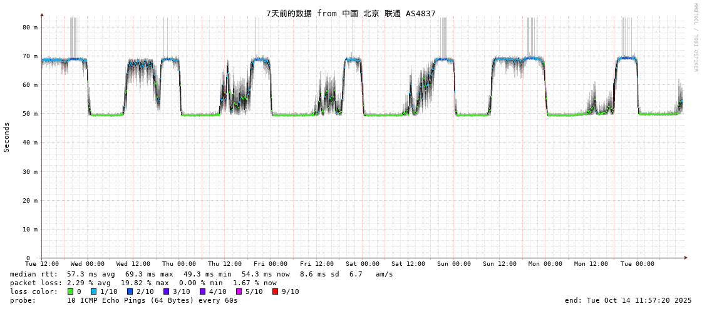Pick the violet 4/10 loss swatch
702x309 pixels.
[203, 291]
